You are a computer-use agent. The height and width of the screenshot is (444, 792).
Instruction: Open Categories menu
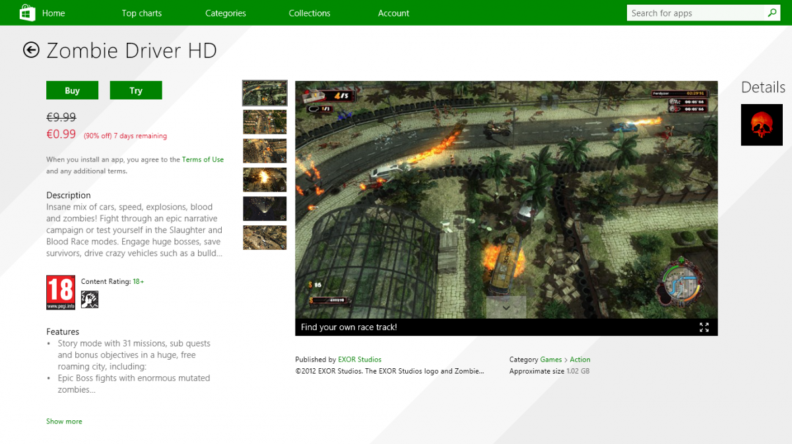click(x=226, y=13)
